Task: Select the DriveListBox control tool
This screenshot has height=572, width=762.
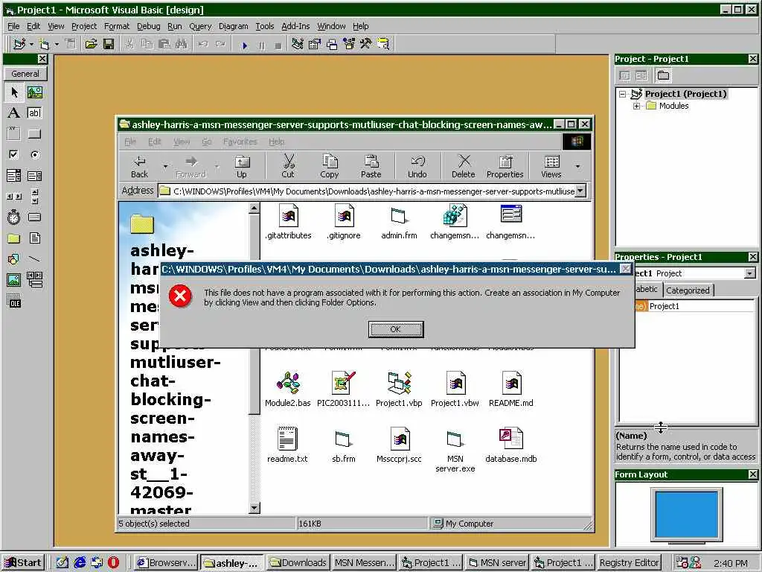Action: [x=34, y=217]
